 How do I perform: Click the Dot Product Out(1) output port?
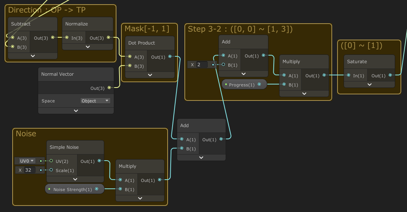click(x=170, y=56)
